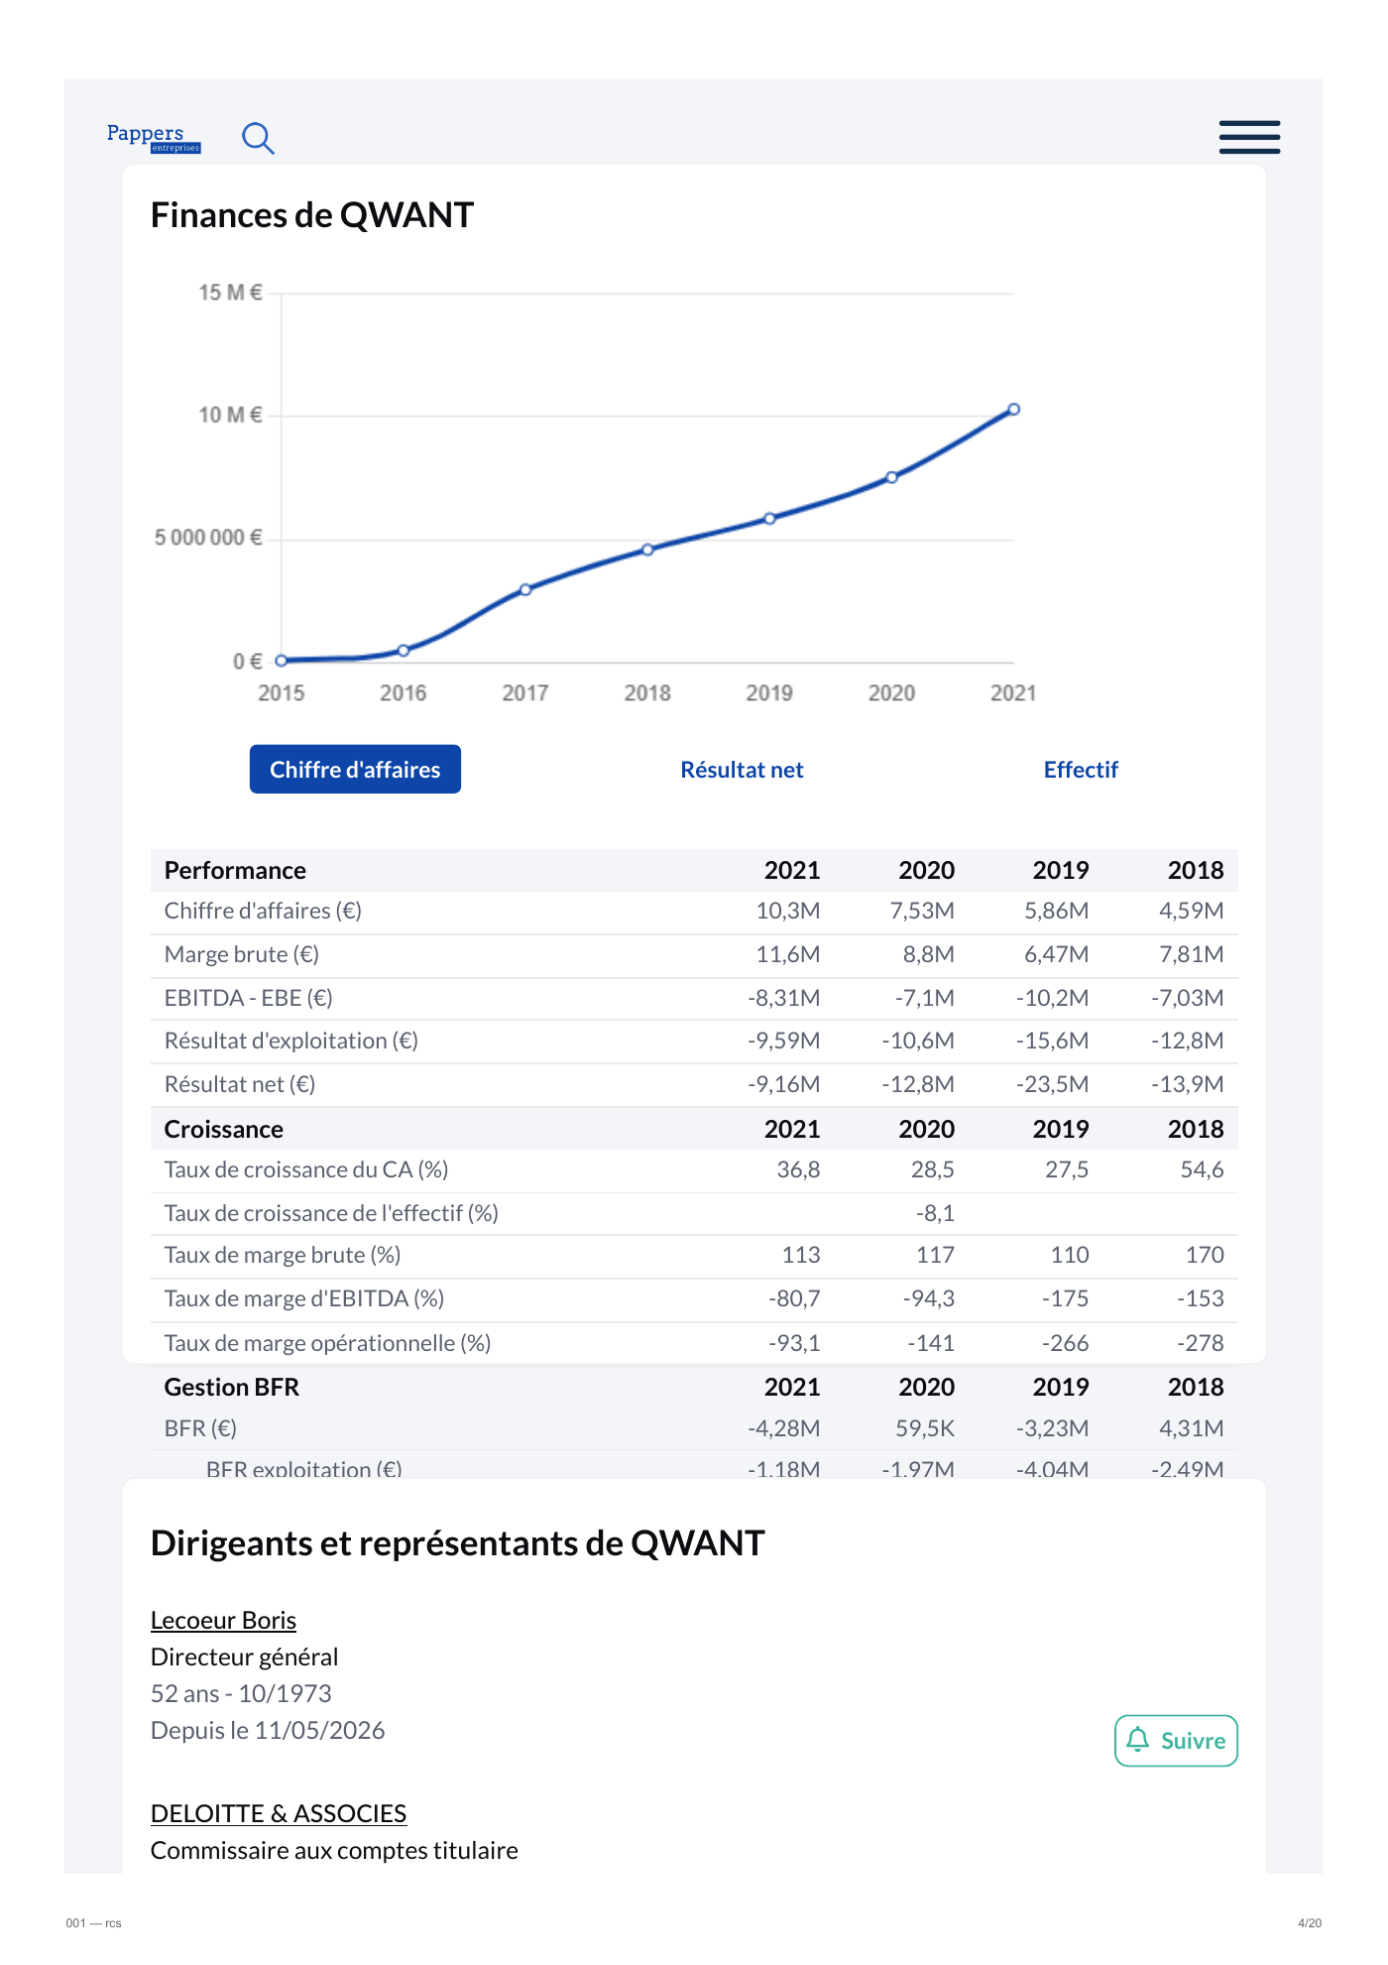The width and height of the screenshot is (1388, 1965).
Task: Click the 'Directeur général' role text
Action: [x=245, y=1658]
